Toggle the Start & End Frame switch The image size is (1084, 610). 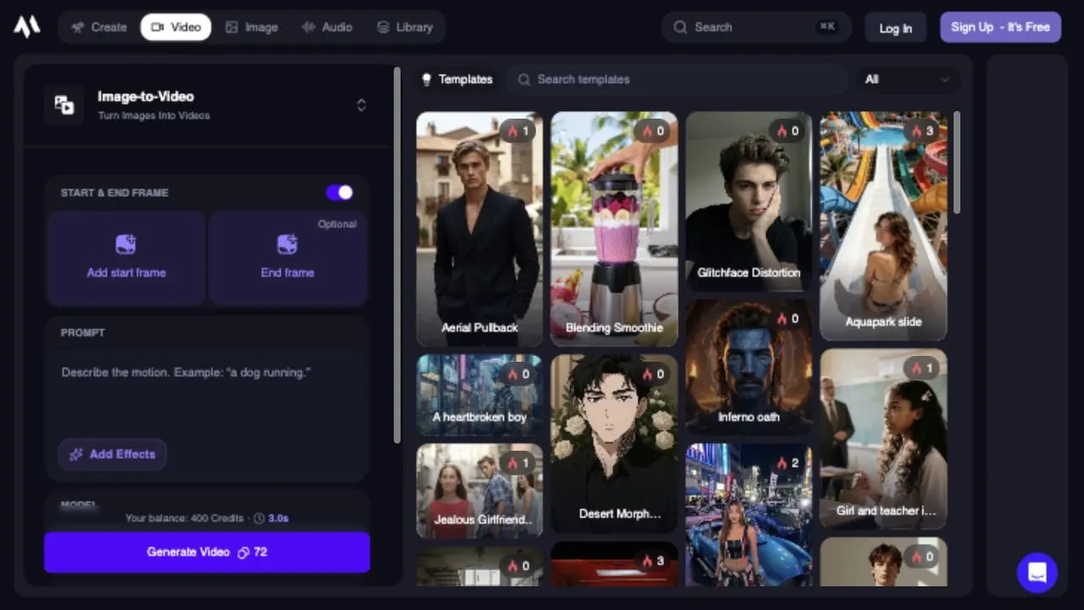(340, 192)
